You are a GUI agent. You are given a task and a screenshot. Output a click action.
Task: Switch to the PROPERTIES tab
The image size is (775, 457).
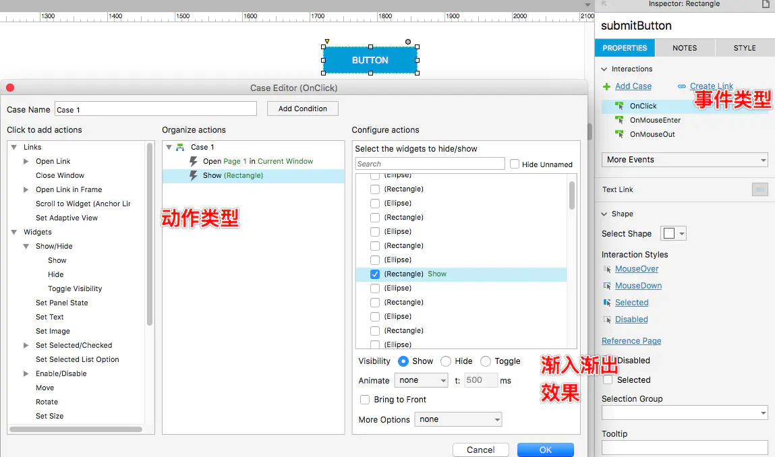click(x=625, y=48)
